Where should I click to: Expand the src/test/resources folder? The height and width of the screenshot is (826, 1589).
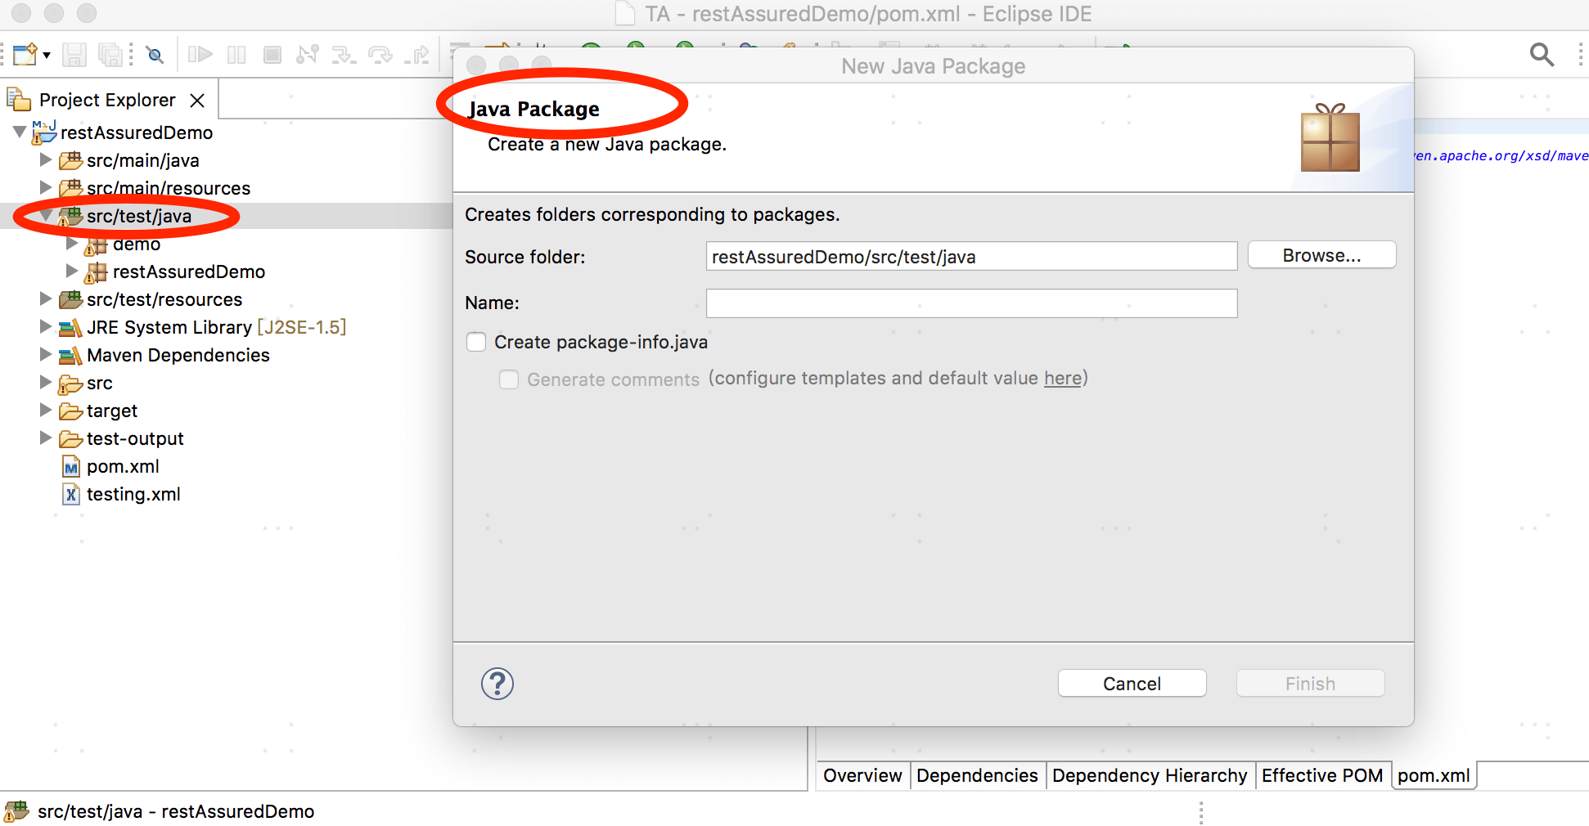pos(46,299)
